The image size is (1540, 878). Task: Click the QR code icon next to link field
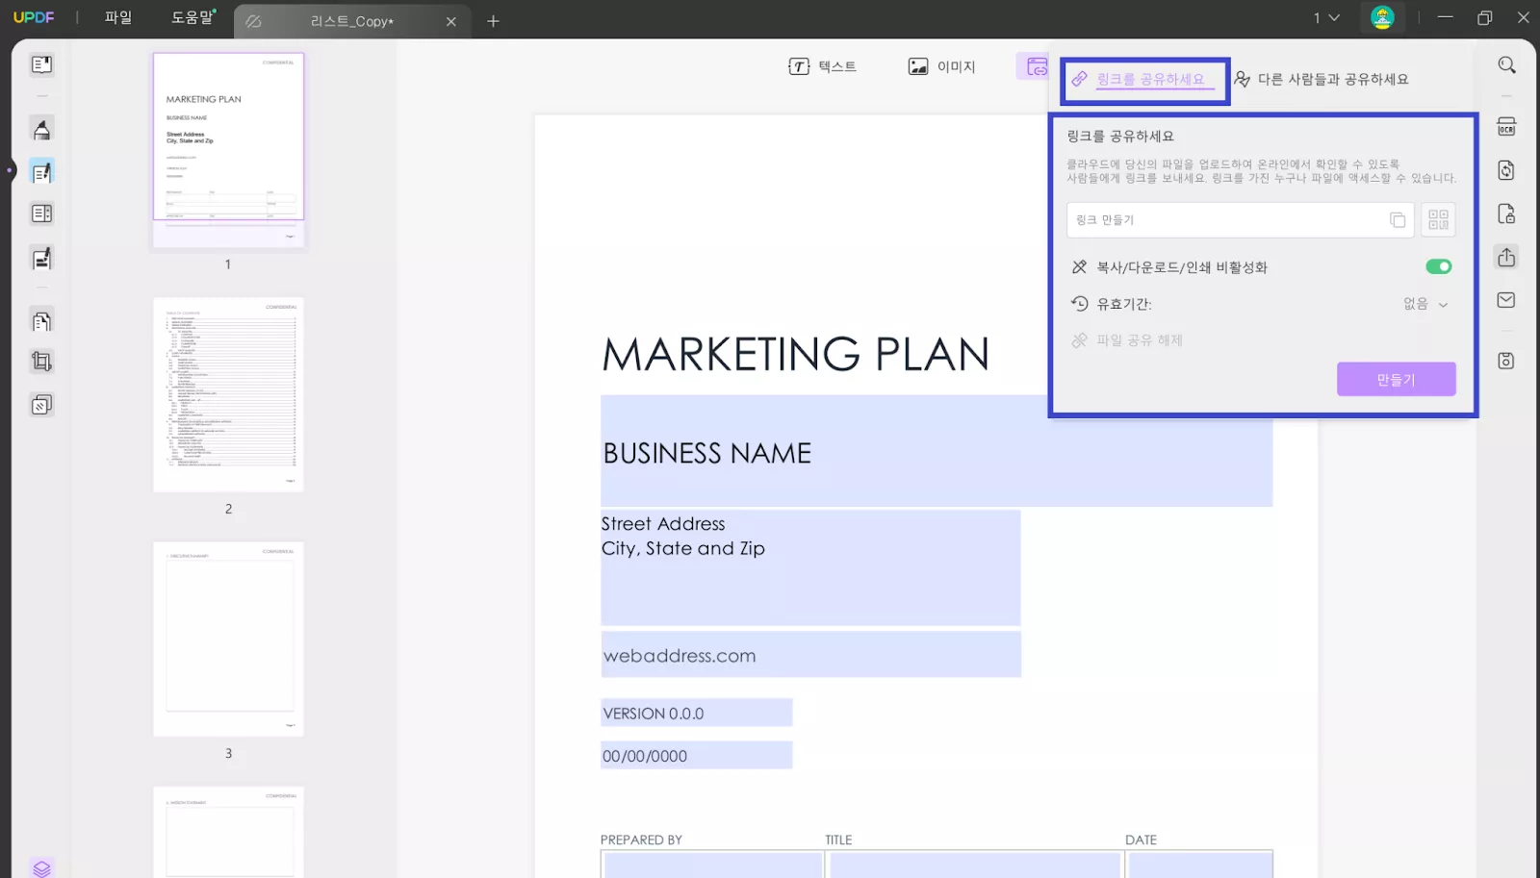(x=1438, y=220)
